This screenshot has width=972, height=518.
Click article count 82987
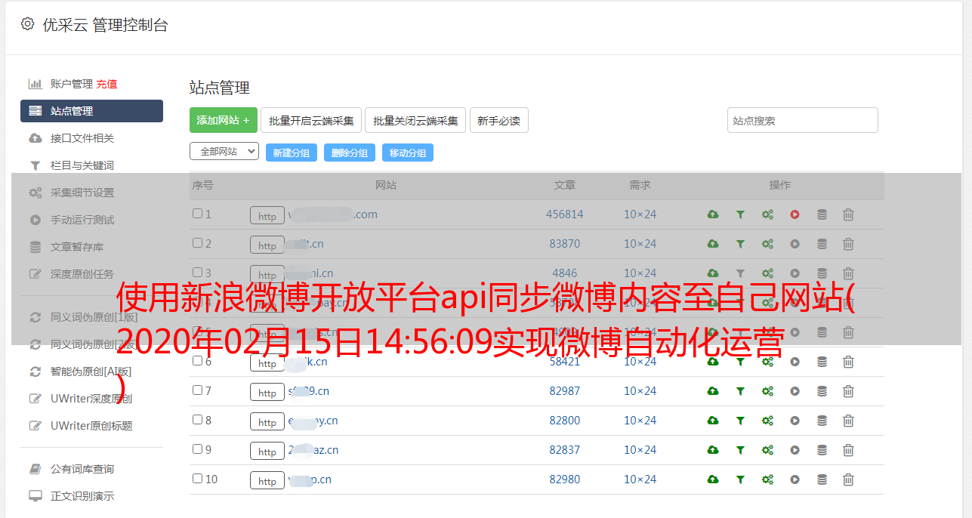pyautogui.click(x=565, y=391)
